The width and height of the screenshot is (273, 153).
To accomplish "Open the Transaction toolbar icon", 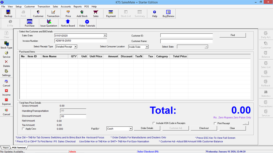I will [x=53, y=13].
